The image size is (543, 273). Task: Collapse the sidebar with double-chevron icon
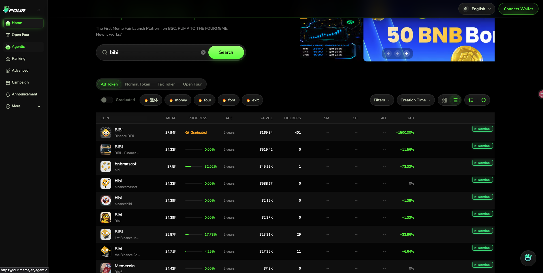pos(39,10)
